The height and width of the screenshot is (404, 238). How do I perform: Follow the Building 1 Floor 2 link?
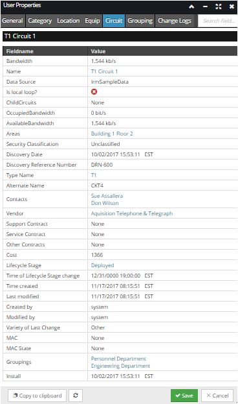tap(112, 134)
